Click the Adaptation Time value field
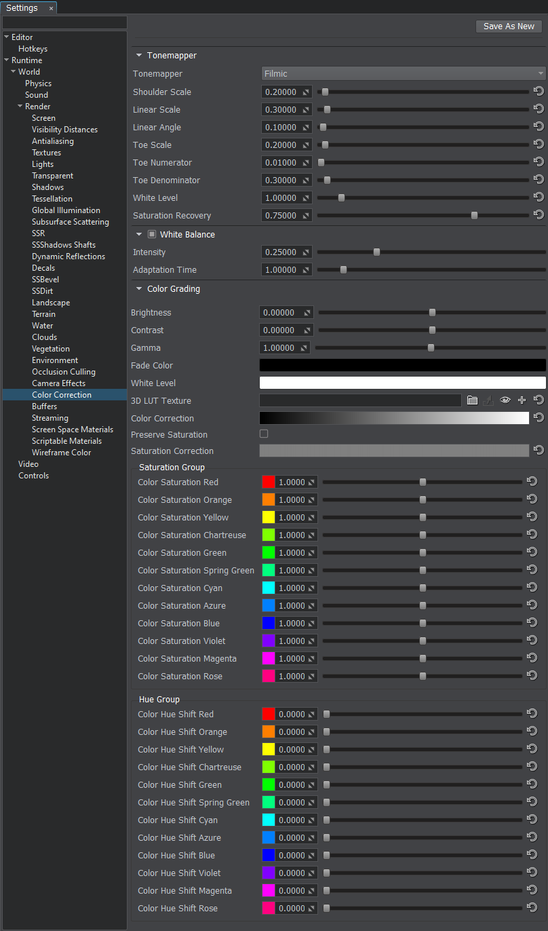The height and width of the screenshot is (931, 548). tap(287, 269)
